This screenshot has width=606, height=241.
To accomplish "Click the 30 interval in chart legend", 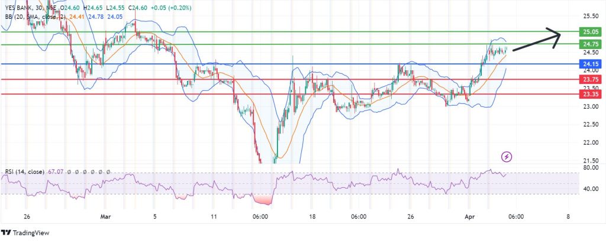I will (39, 8).
